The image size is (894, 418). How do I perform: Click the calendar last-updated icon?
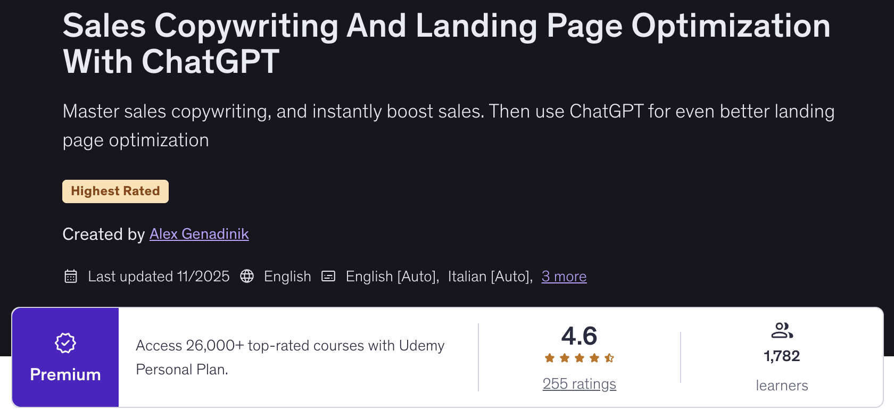[x=71, y=277]
